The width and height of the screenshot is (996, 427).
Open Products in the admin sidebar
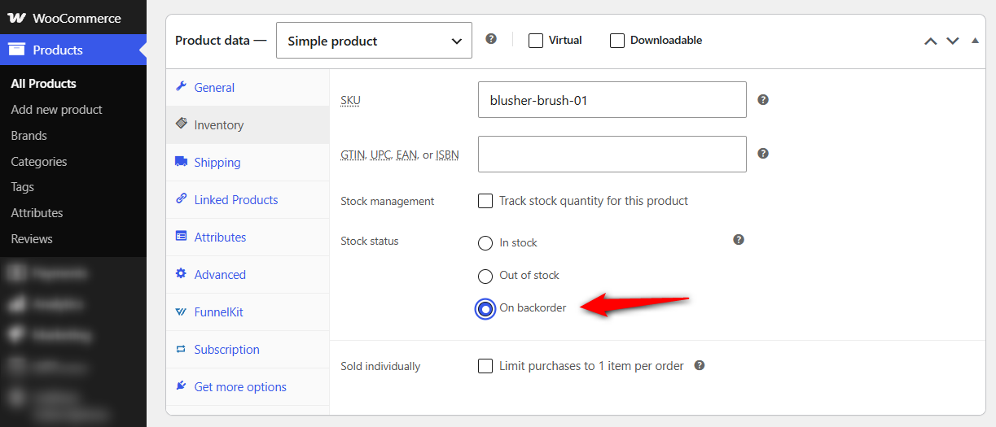[73, 50]
